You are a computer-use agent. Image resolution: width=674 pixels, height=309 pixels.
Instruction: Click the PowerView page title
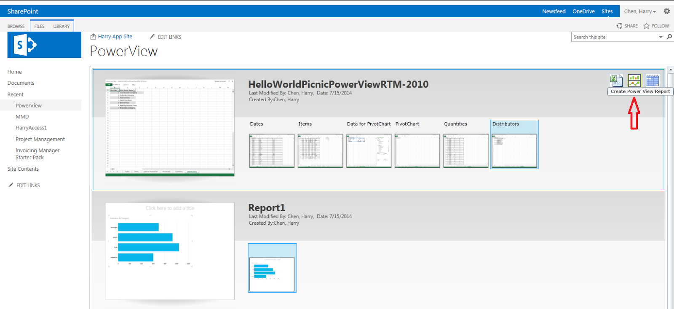(124, 51)
